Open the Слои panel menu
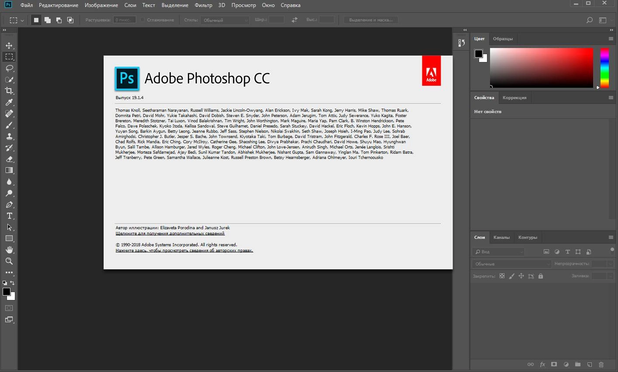 (611, 237)
